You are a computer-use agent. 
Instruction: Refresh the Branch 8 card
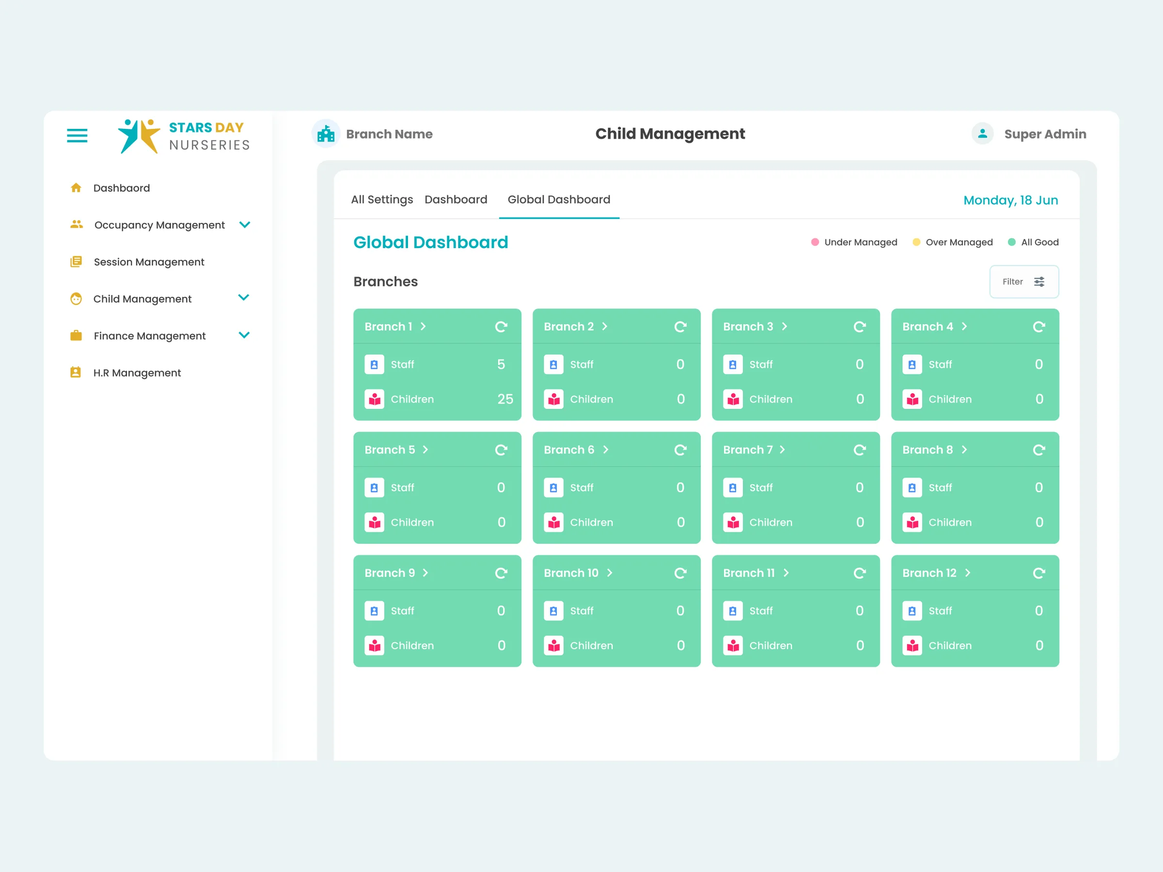coord(1039,450)
